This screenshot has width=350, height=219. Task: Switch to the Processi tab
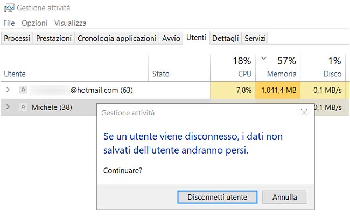17,38
